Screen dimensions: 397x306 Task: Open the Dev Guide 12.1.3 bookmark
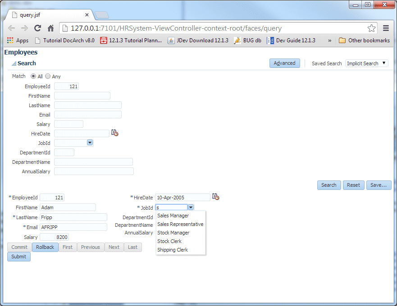click(291, 40)
